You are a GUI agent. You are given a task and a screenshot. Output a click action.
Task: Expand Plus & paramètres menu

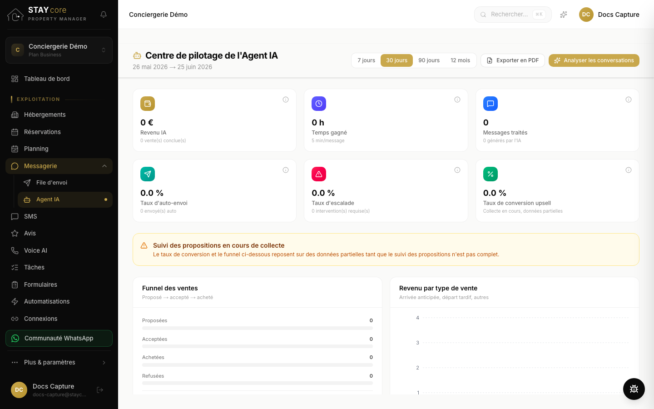59,362
